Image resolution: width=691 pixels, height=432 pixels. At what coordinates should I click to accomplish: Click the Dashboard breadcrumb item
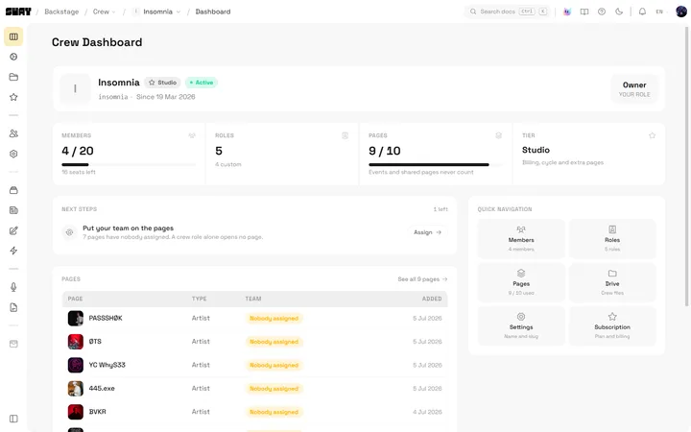click(213, 12)
